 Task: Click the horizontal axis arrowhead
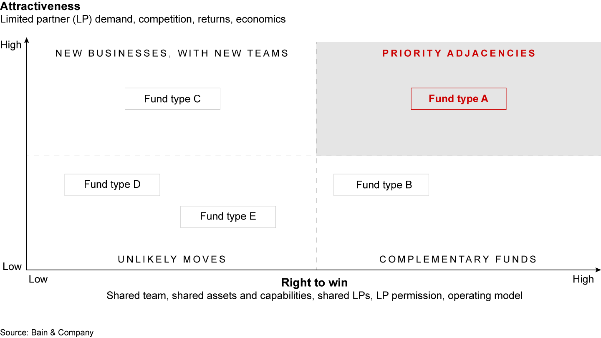598,270
